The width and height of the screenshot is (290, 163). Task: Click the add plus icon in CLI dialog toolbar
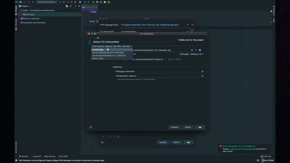point(91,38)
